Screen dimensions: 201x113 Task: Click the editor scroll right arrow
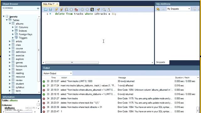[152, 62]
